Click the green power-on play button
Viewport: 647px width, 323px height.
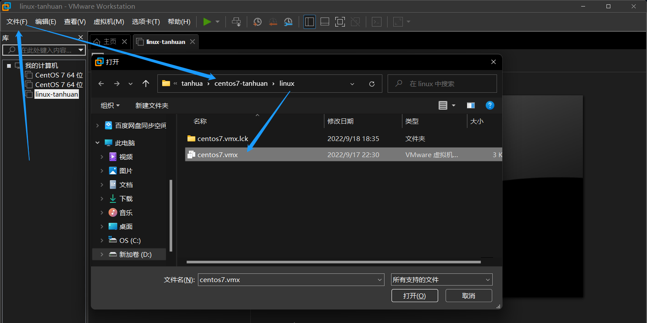click(207, 22)
